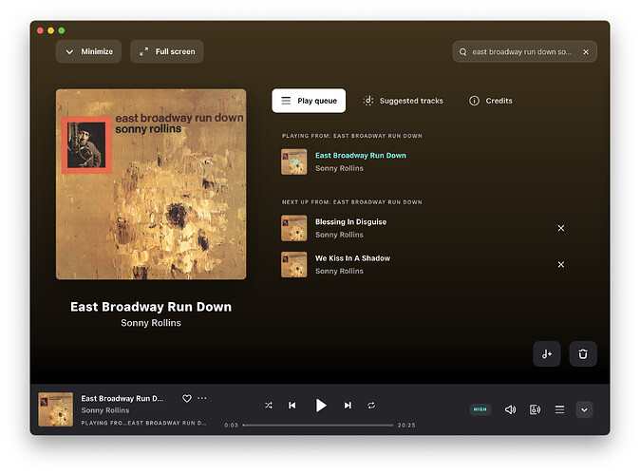This screenshot has width=640, height=474.
Task: Click Blessing In Disguise thumbnail
Action: tap(293, 228)
